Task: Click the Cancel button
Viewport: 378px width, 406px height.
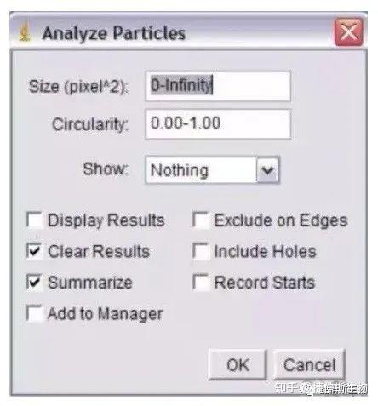Action: point(309,365)
